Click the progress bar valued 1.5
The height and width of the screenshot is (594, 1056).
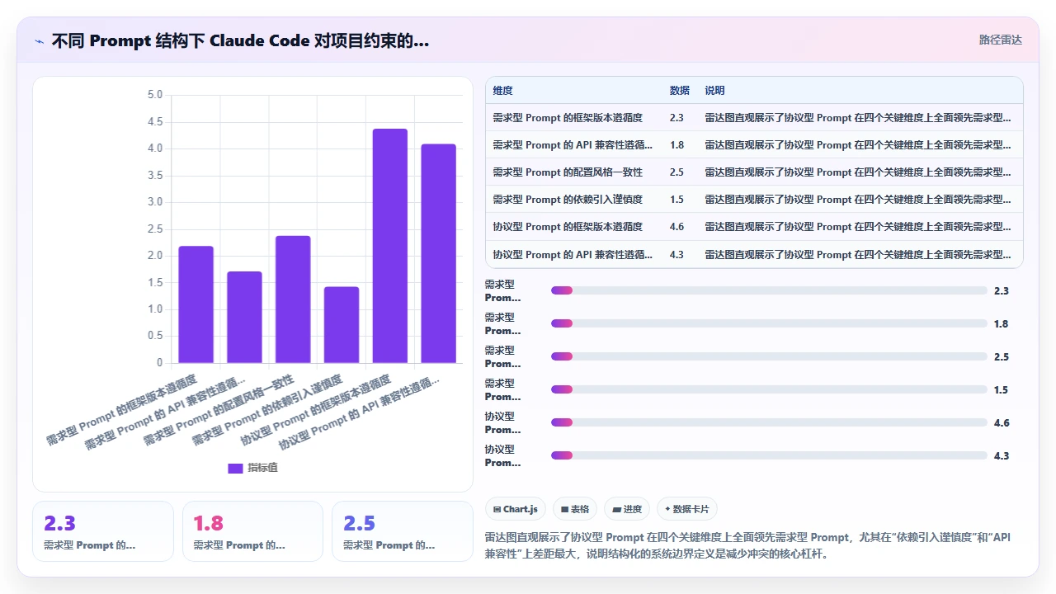click(x=769, y=389)
